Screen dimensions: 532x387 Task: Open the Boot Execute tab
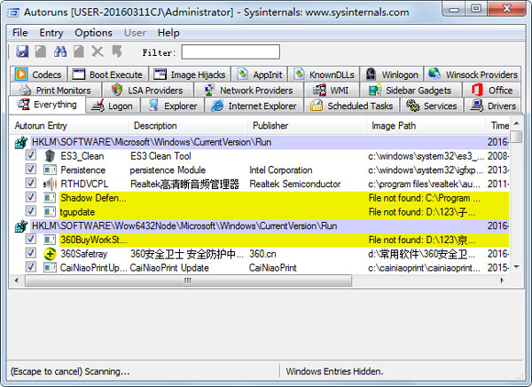108,75
